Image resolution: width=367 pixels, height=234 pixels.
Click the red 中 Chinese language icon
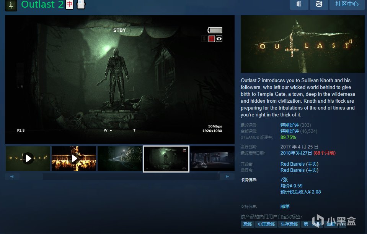tap(69, 5)
